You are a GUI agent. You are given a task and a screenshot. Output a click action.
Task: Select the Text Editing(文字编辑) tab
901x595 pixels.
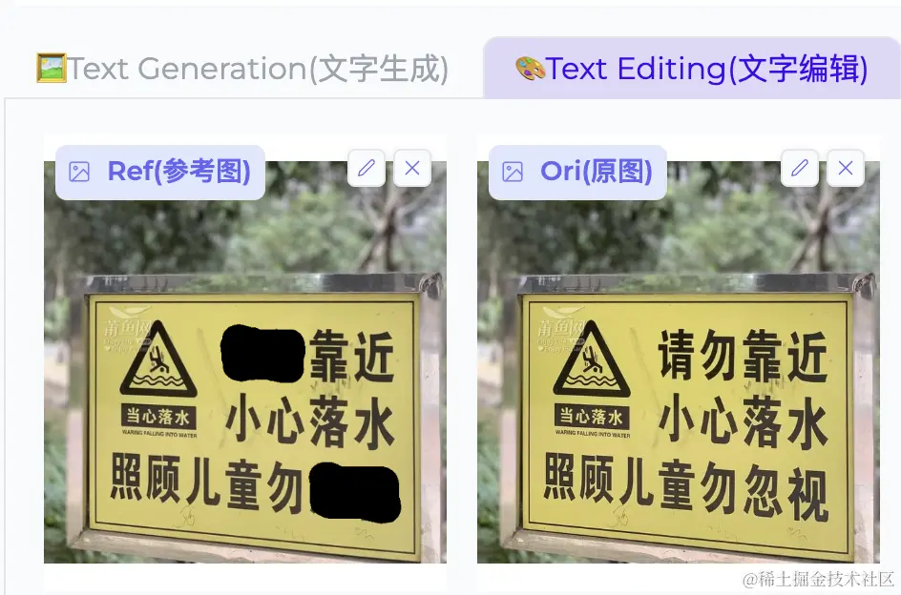(x=691, y=69)
